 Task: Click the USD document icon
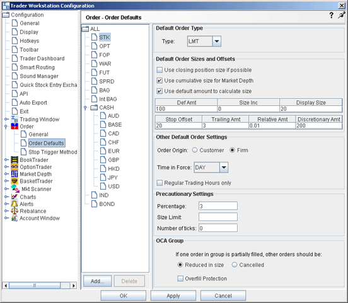[103, 186]
